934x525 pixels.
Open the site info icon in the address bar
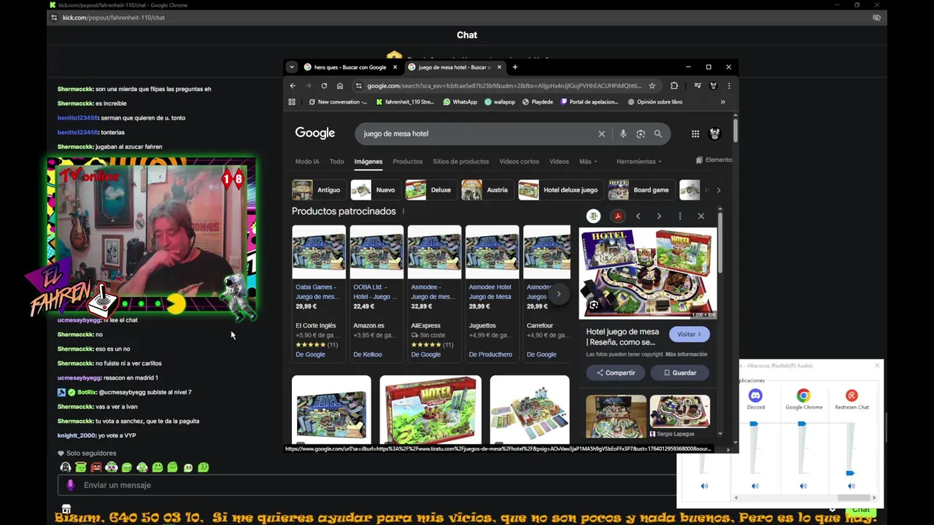[x=358, y=85]
